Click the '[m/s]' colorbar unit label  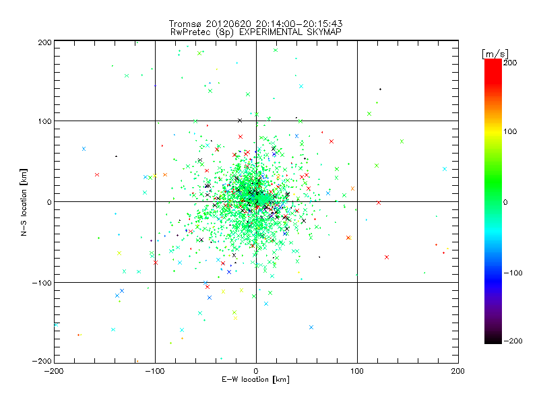pyautogui.click(x=495, y=55)
